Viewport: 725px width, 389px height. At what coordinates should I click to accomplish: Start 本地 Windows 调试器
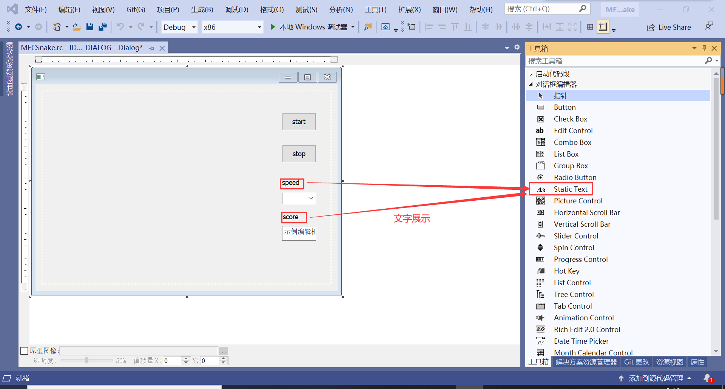309,27
